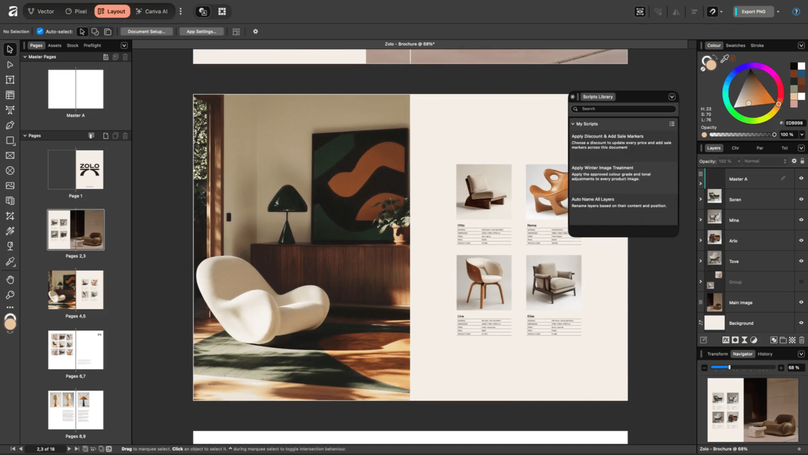Hide the Mina layer
Image resolution: width=808 pixels, height=455 pixels.
coord(801,219)
